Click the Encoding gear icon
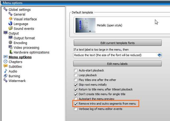The width and height of the screenshot is (170, 121). pyautogui.click(x=11, y=42)
